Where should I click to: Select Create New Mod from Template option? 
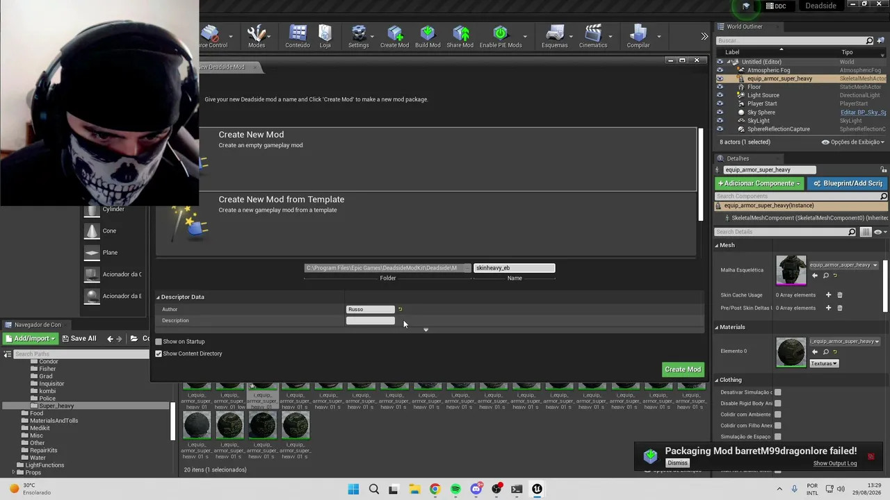click(426, 224)
